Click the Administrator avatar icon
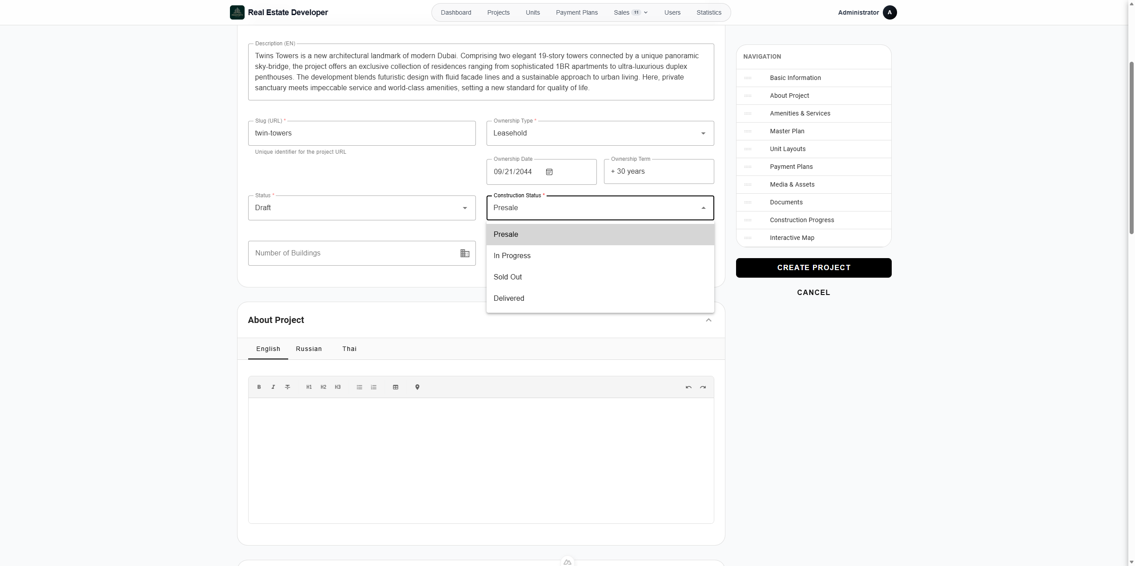1135x566 pixels. pos(889,12)
